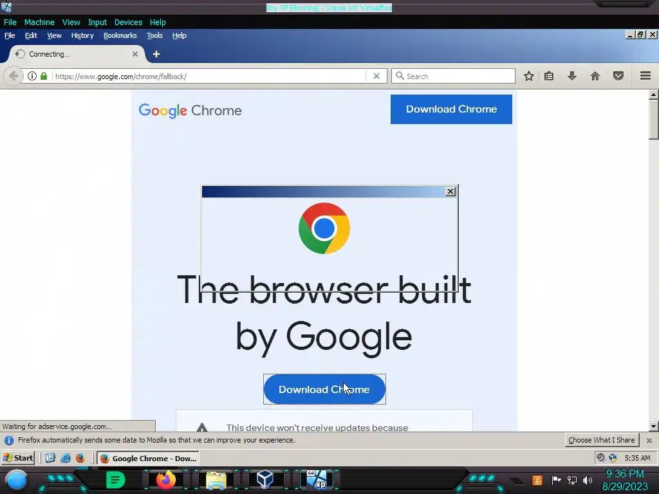Select the XP virtual machine taskbar icon

[317, 480]
